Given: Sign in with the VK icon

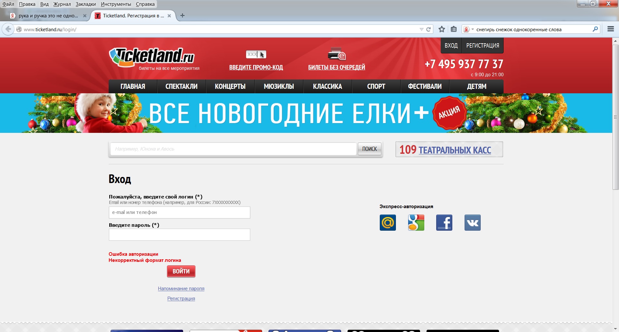Looking at the screenshot, I should 473,223.
